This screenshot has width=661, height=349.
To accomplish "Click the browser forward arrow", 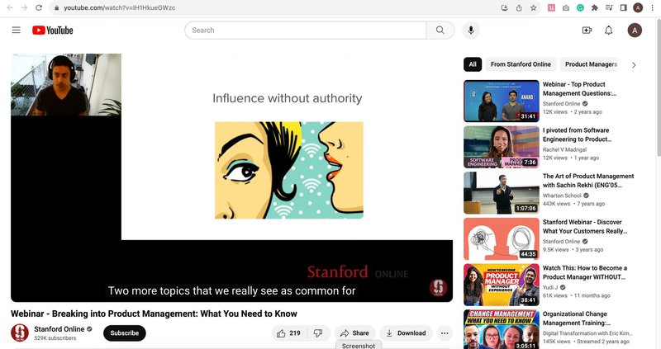I will 24,7.
